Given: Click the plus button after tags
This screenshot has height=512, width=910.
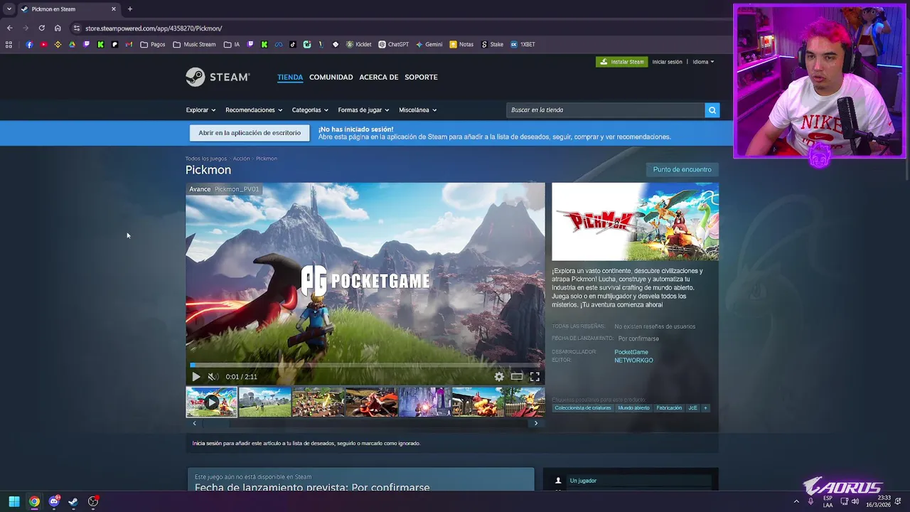Looking at the screenshot, I should [x=705, y=408].
